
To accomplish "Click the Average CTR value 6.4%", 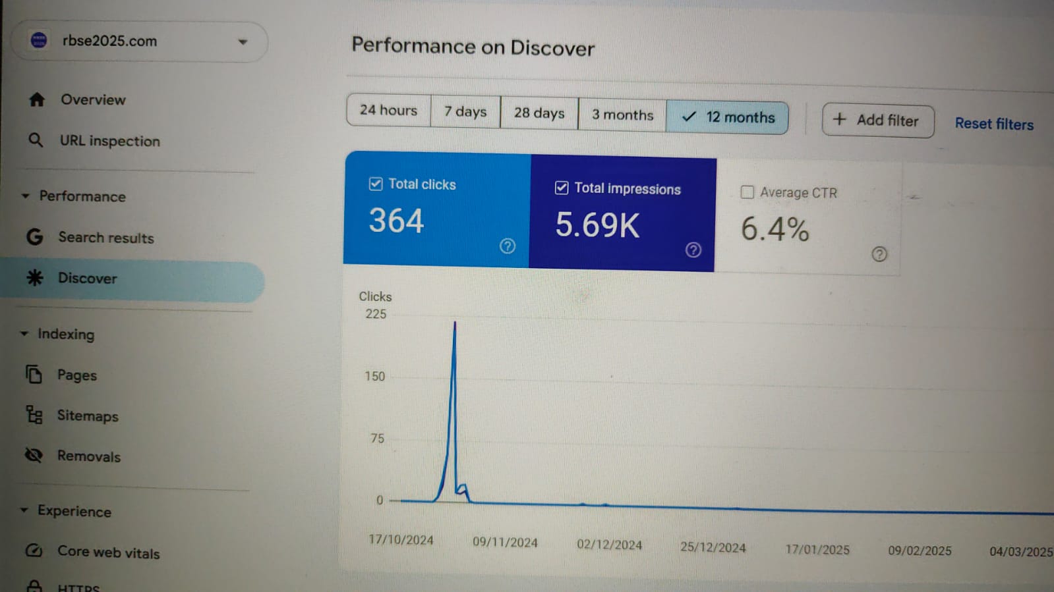I will (x=775, y=229).
